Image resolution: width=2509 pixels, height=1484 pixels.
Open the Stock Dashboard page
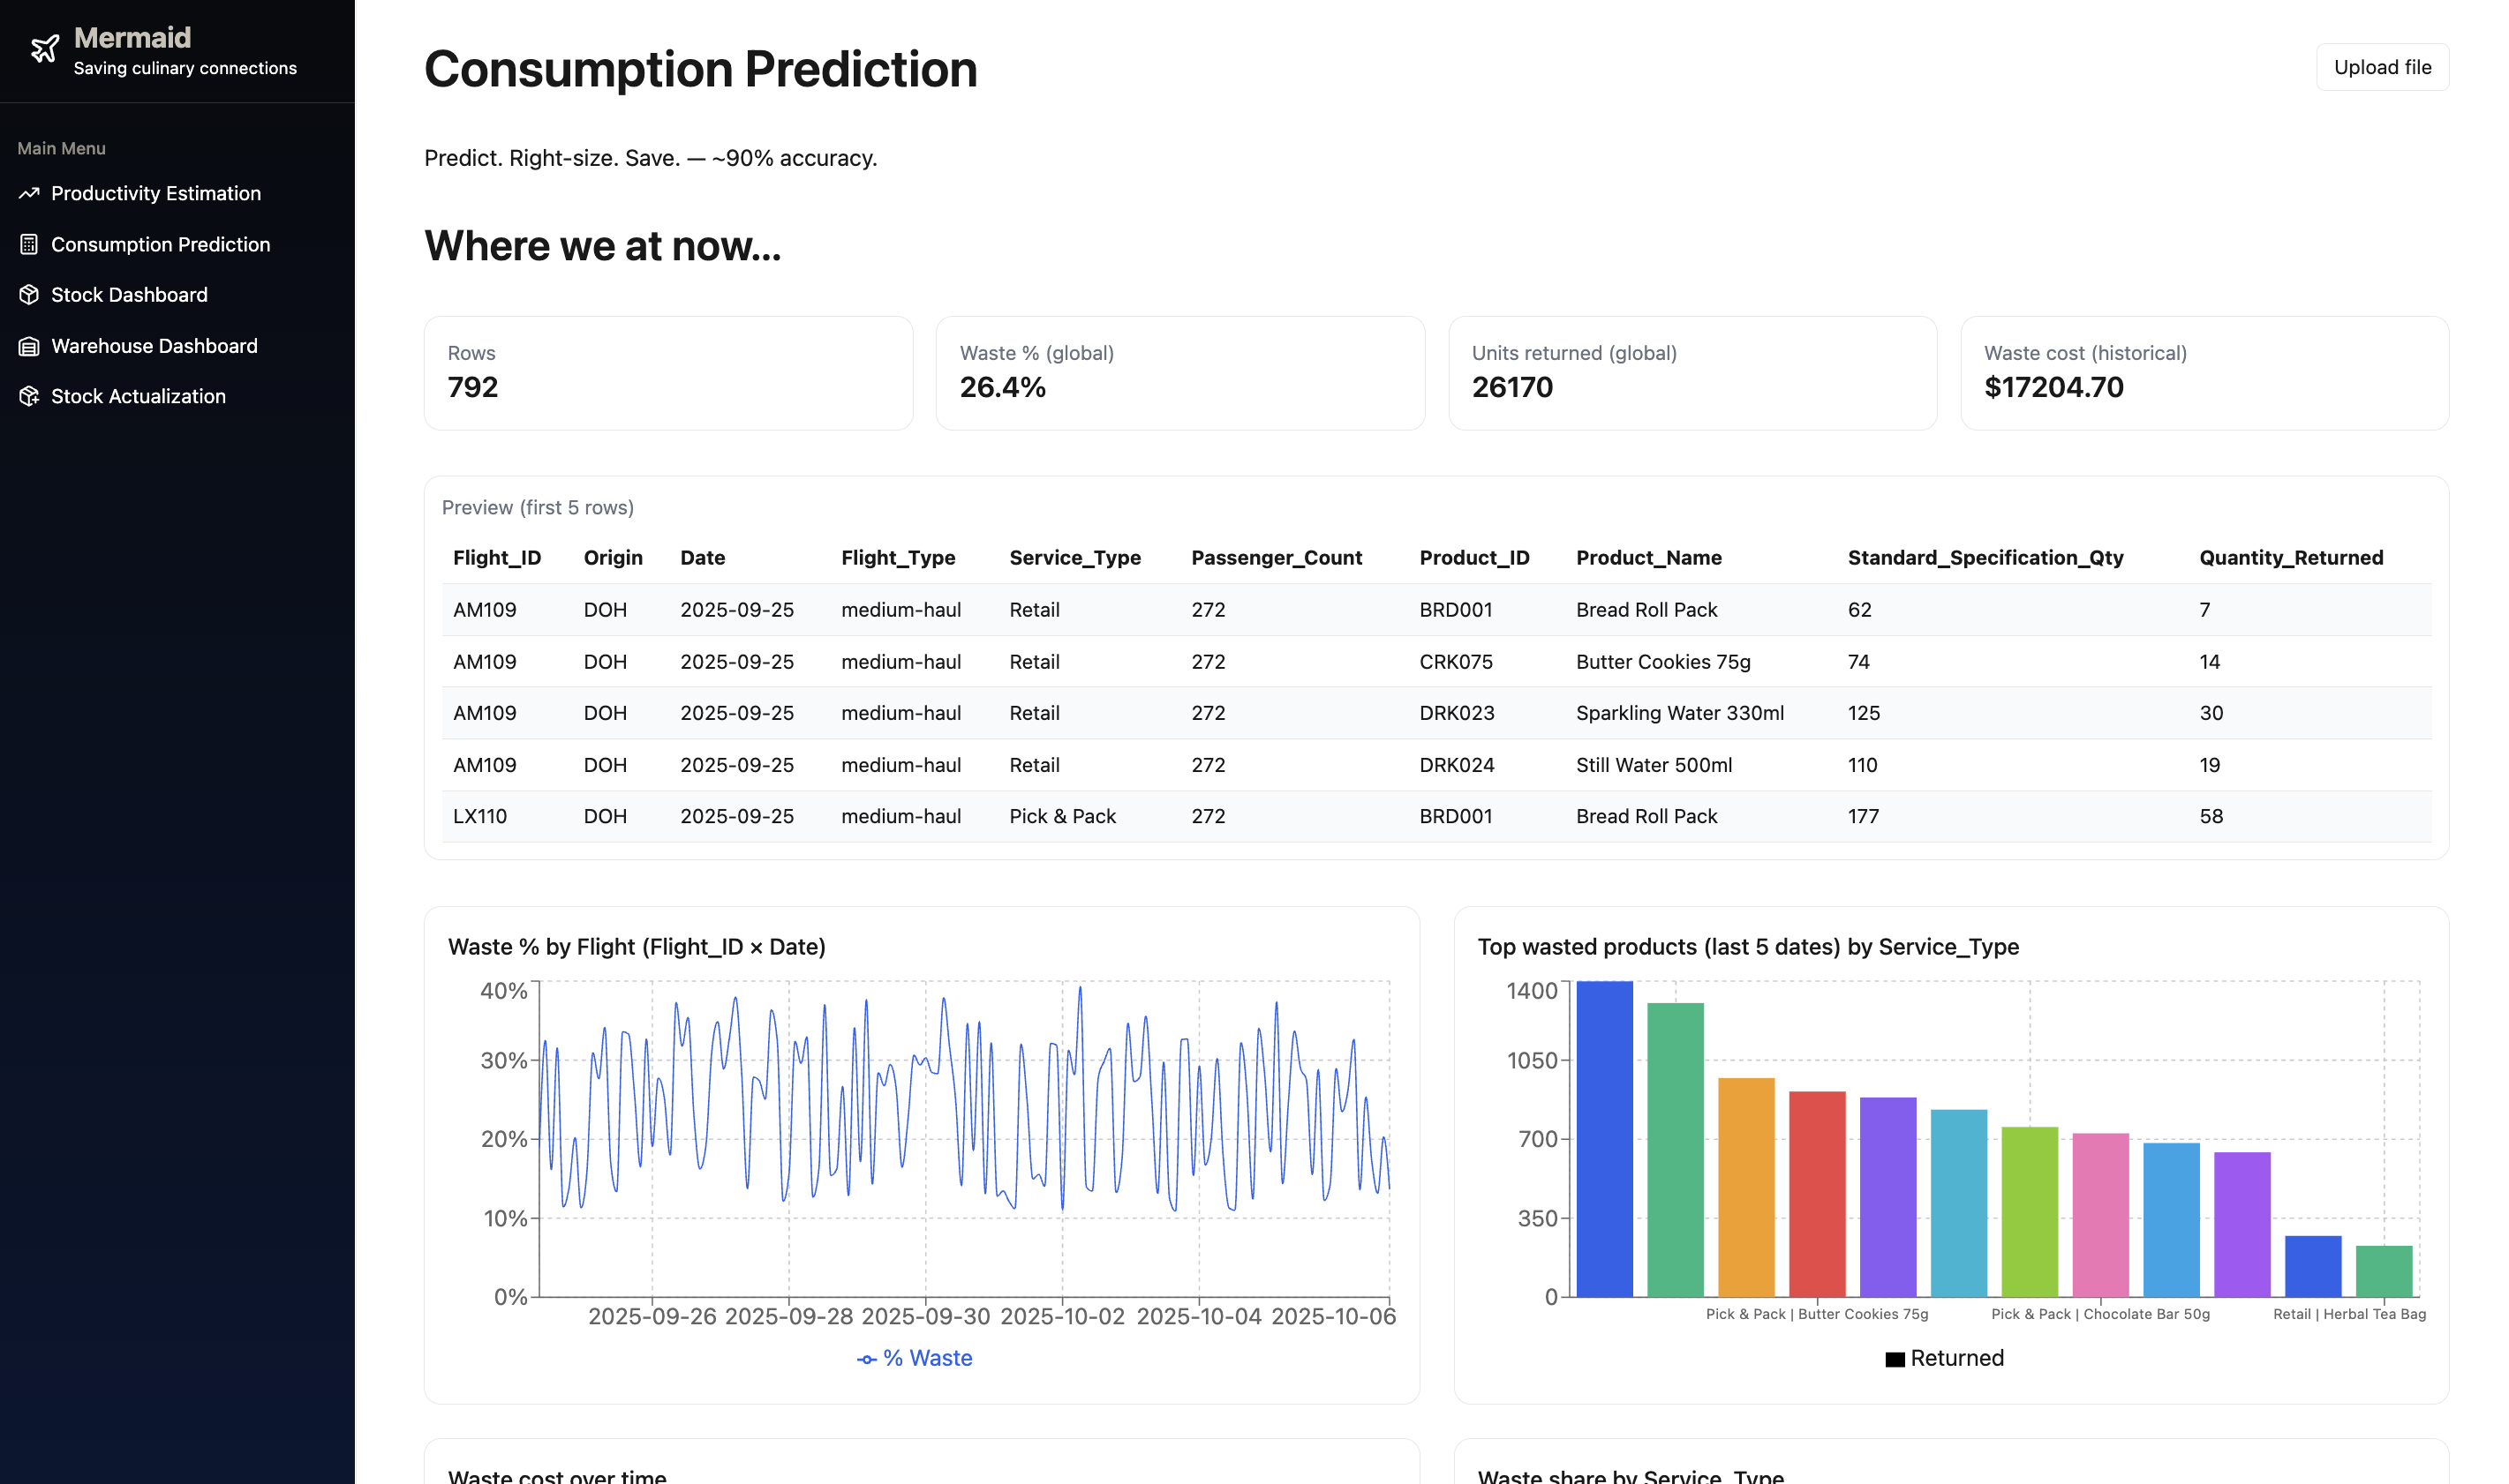click(x=129, y=295)
